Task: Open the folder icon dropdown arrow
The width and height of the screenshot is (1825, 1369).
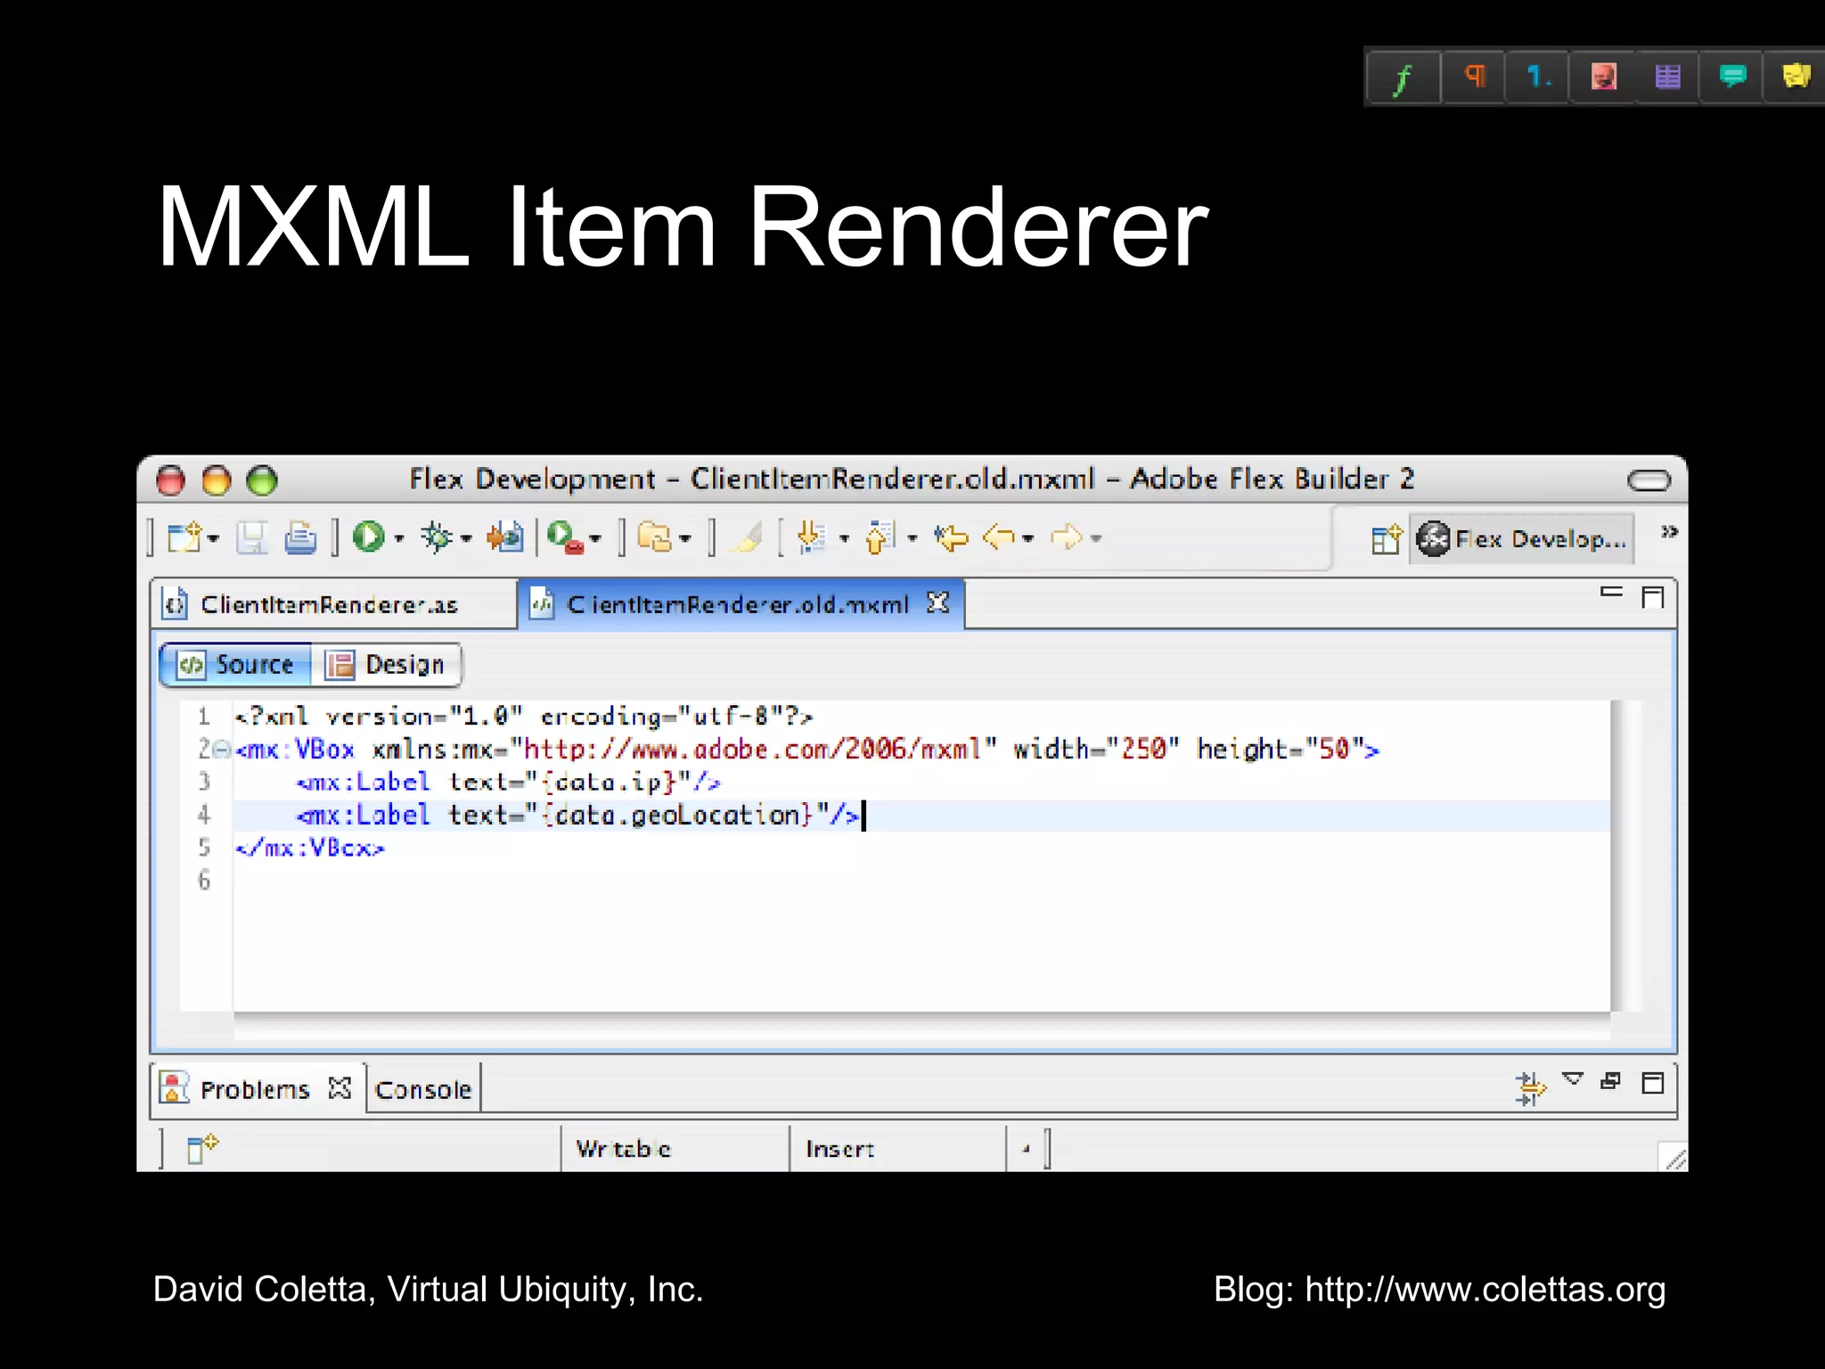Action: pos(685,538)
